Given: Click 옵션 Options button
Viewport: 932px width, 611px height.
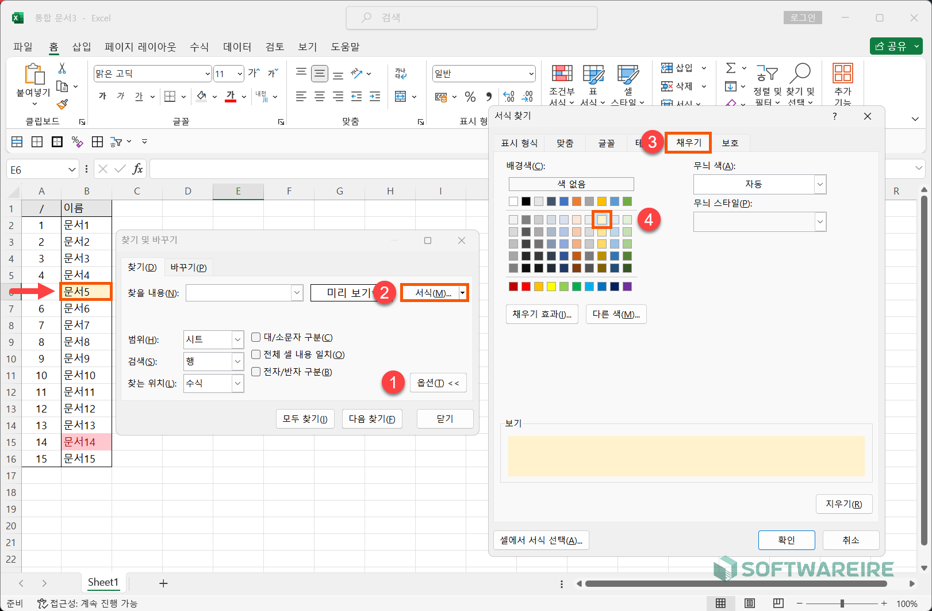Looking at the screenshot, I should coord(438,383).
